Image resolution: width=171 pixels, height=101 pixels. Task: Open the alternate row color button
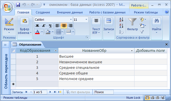point(70,32)
